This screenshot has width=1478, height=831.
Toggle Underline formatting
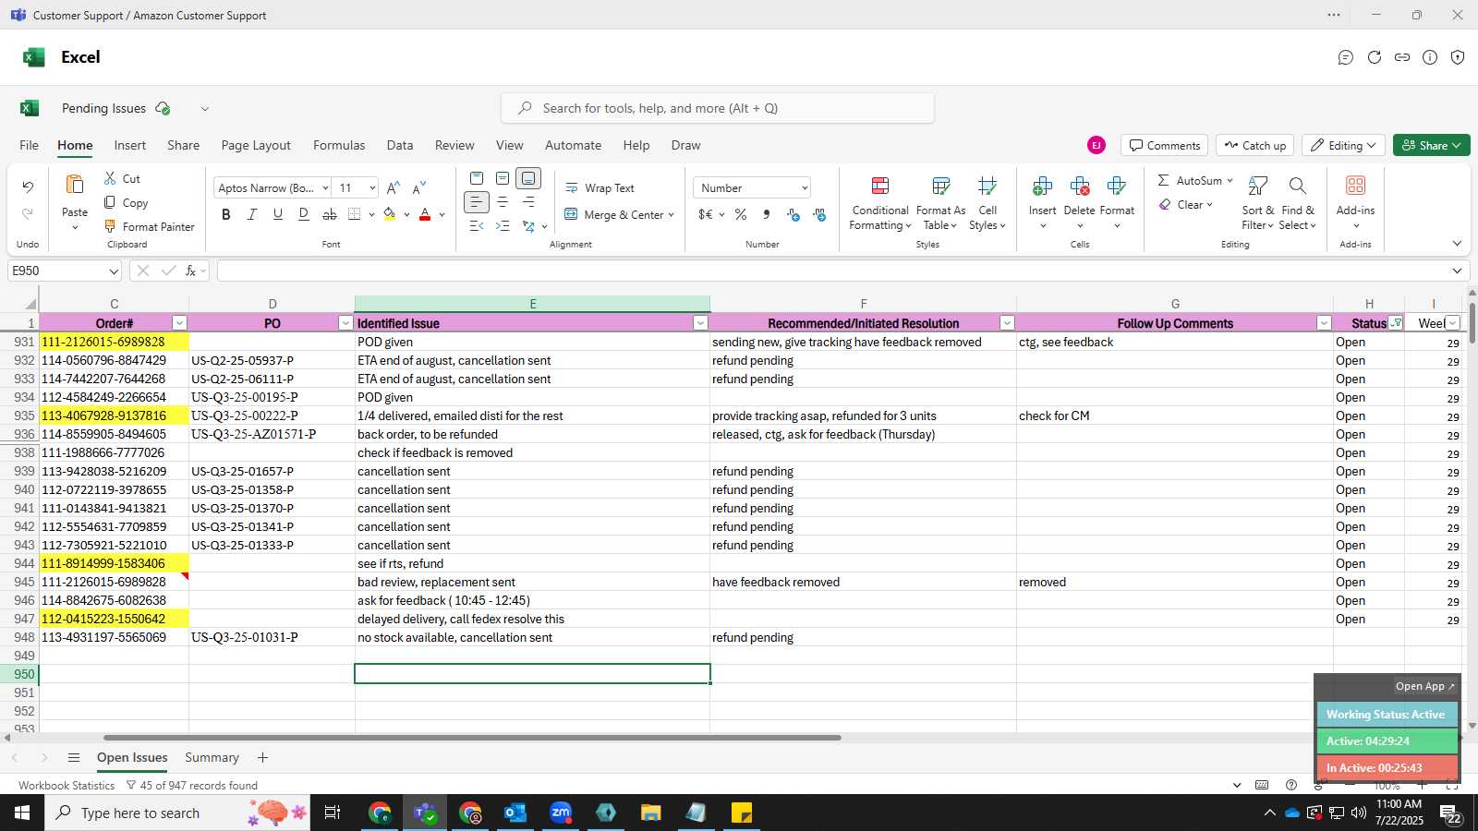pos(278,214)
